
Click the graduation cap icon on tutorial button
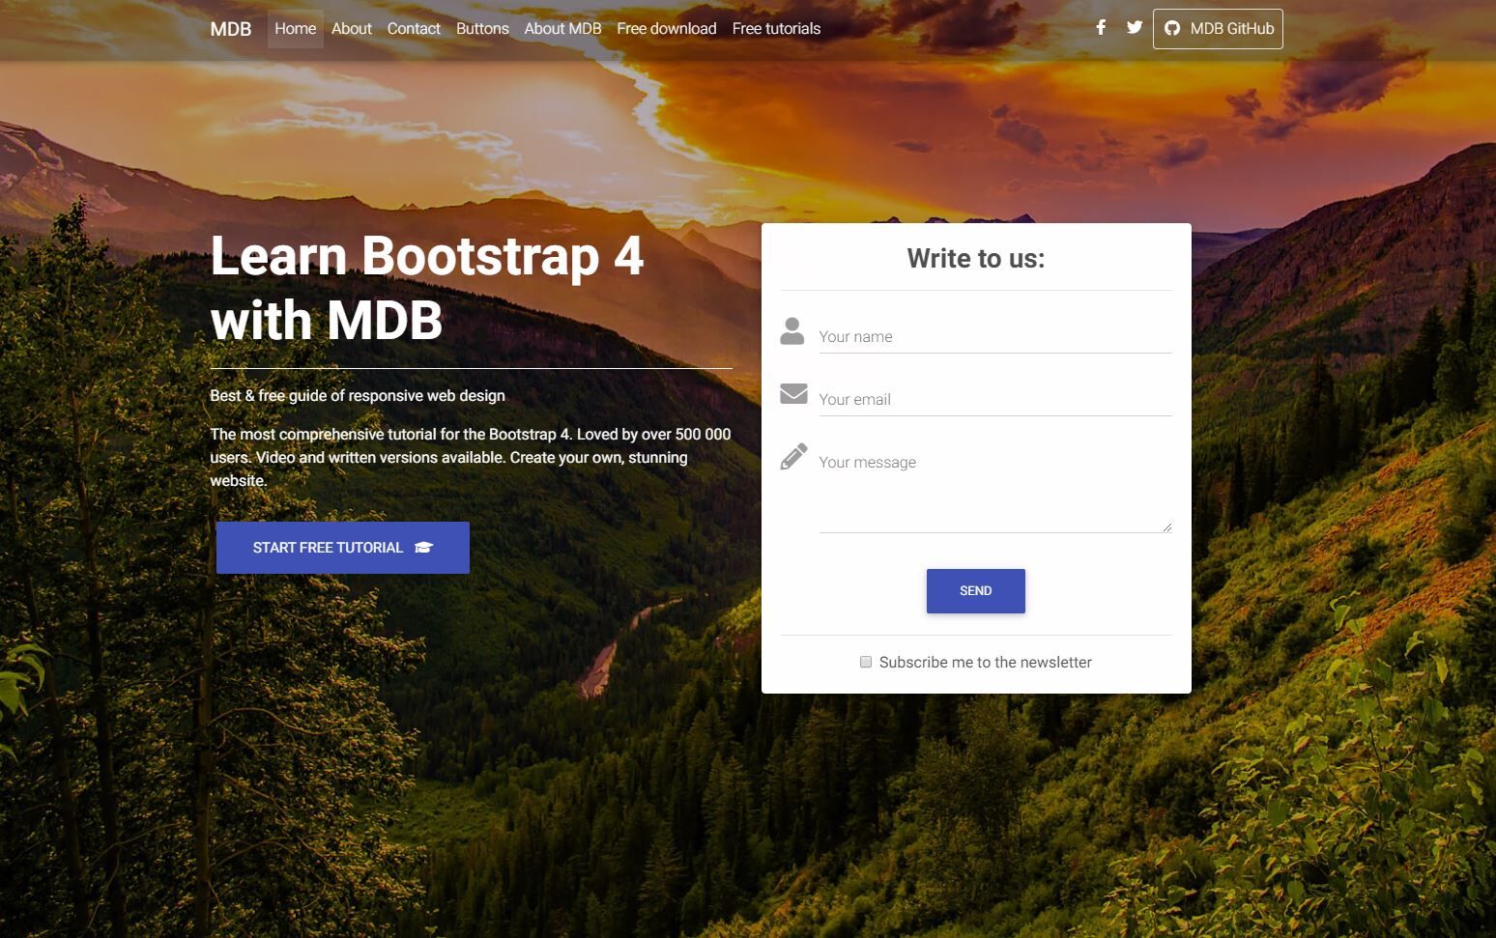click(423, 548)
